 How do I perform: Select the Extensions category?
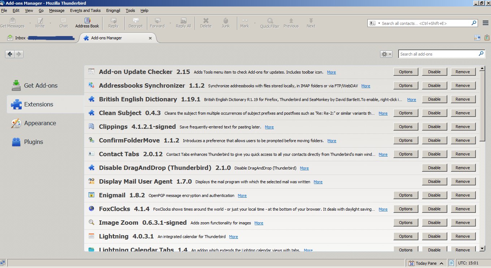click(x=46, y=104)
